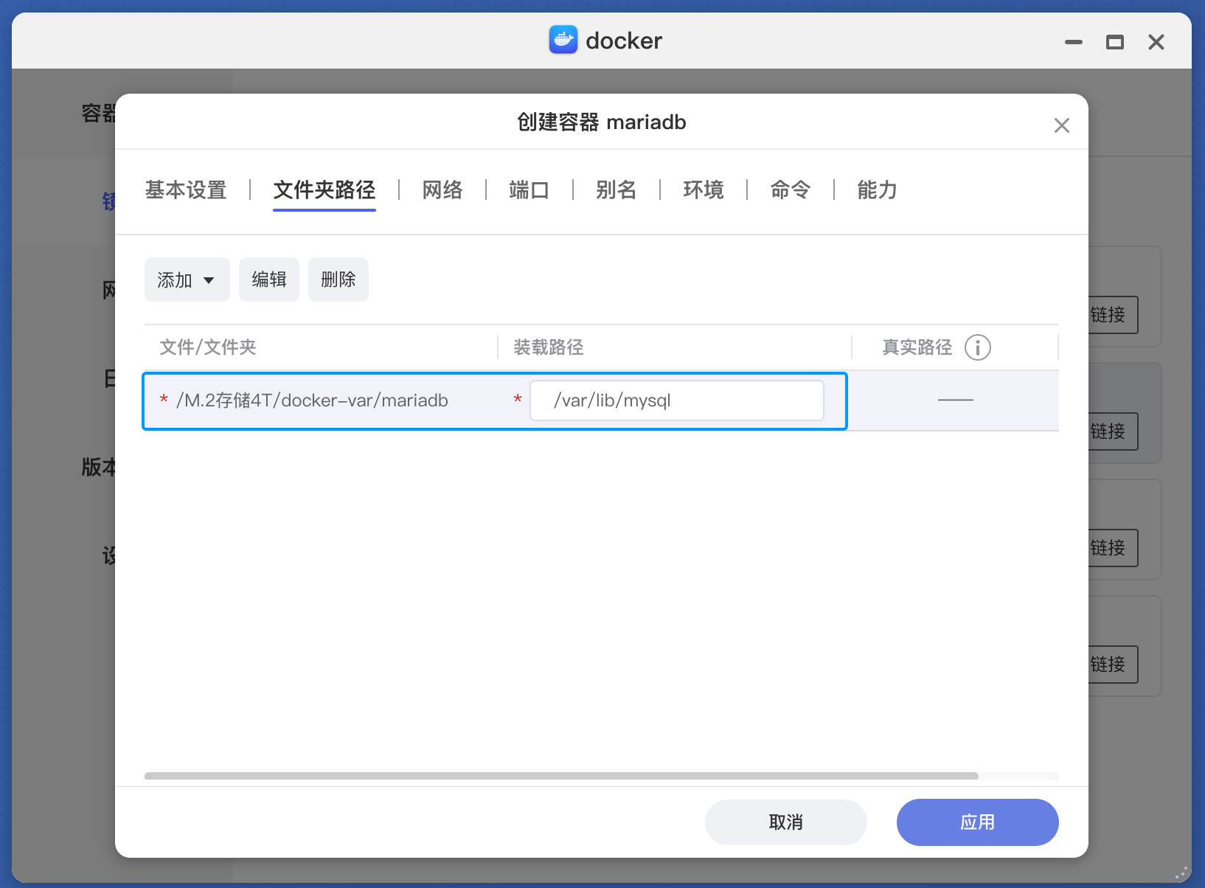The image size is (1205, 888).
Task: Maximize the docker window
Action: point(1115,42)
